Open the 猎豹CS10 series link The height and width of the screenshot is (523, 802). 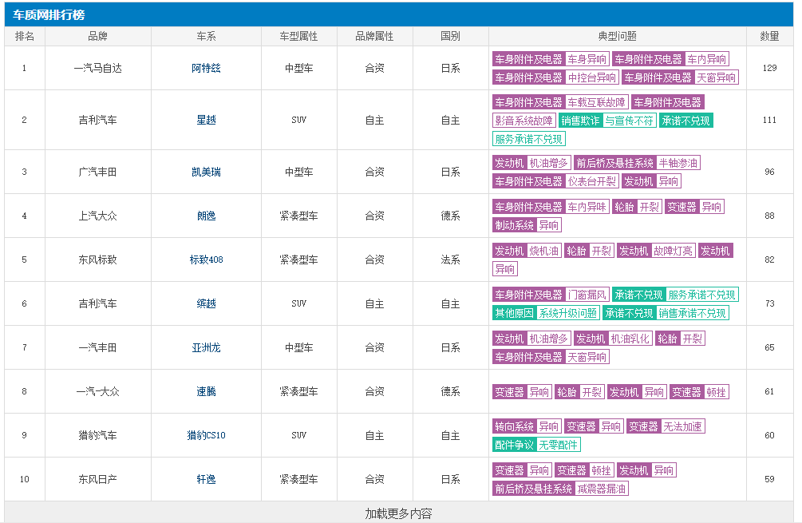tap(206, 435)
